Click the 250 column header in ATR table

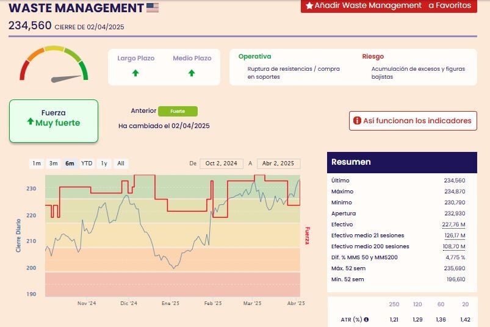(x=394, y=304)
